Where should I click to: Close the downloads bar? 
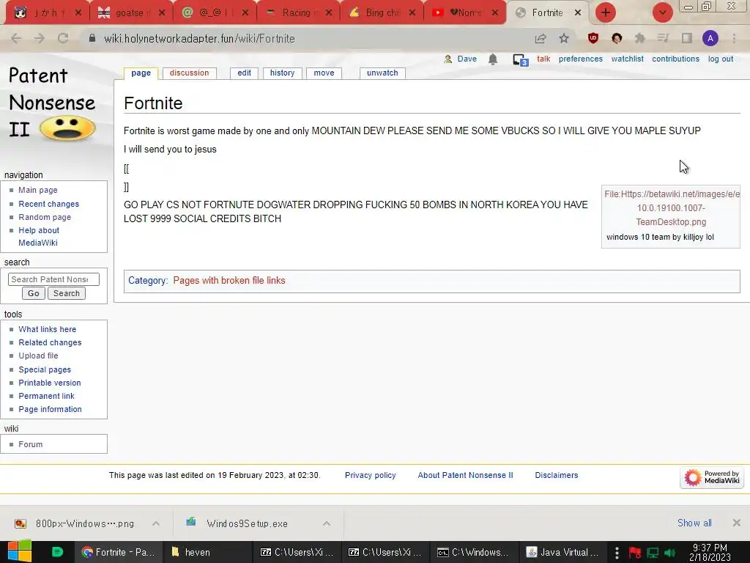(737, 523)
